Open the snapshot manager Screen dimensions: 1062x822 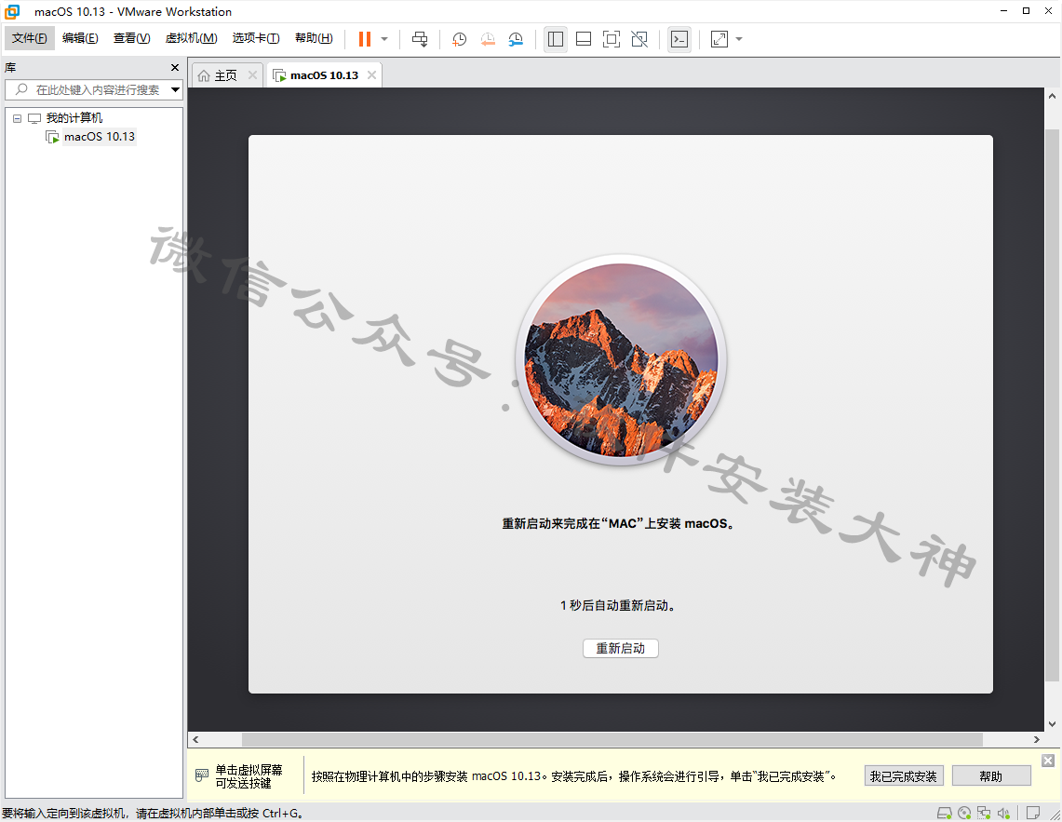(516, 39)
